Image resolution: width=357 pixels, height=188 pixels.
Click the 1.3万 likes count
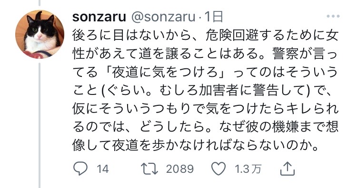(x=248, y=169)
